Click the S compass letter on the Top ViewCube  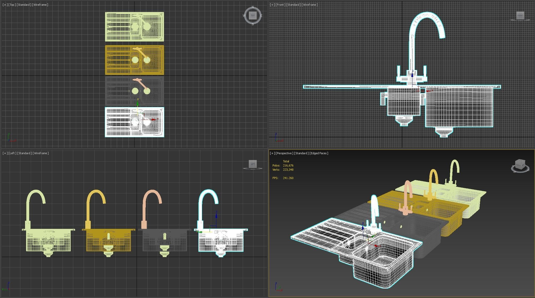(253, 24)
